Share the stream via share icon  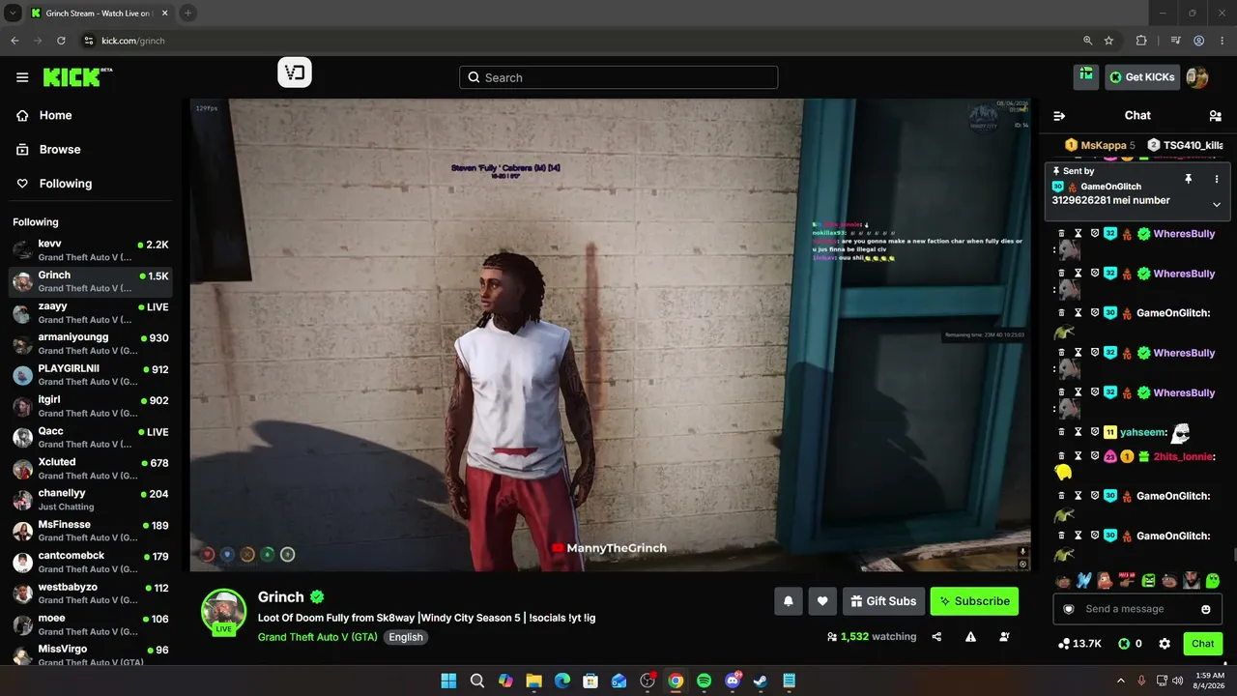(x=936, y=637)
